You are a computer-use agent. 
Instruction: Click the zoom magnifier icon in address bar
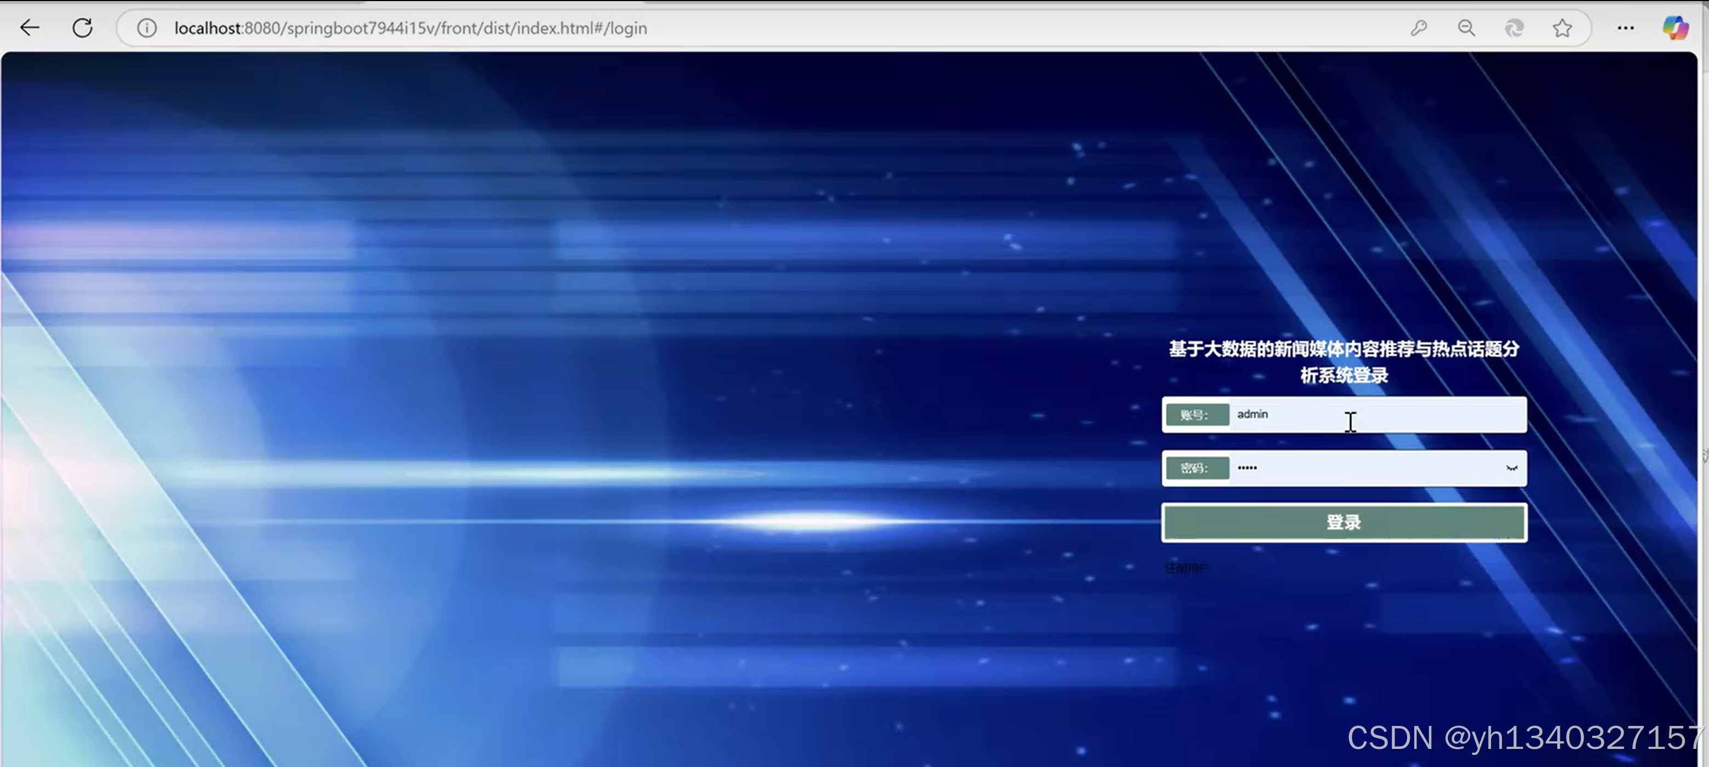click(1466, 28)
